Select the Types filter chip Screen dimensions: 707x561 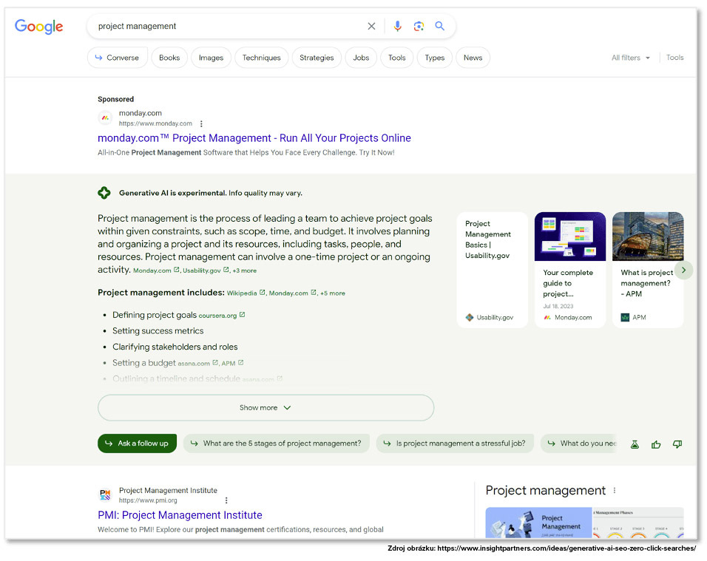435,58
